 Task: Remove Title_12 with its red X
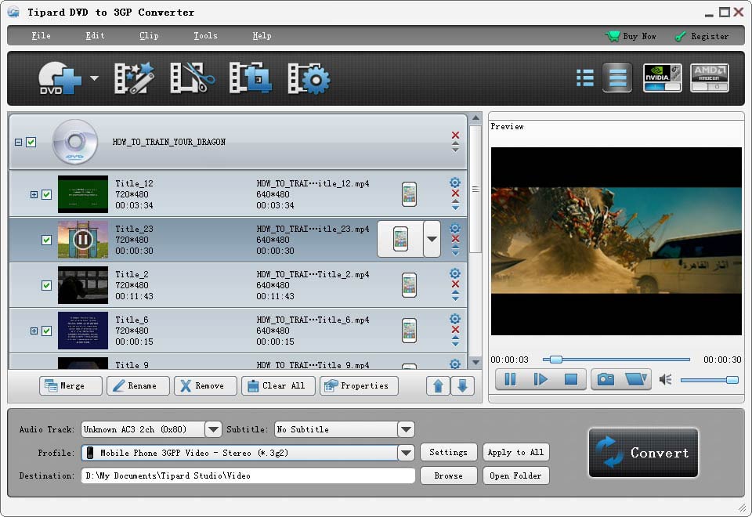tap(455, 193)
